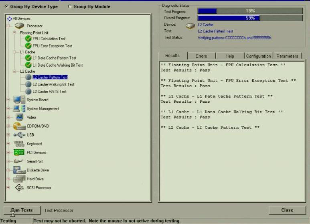Collapse the Floating Point Unit node
Screen dimensions: 310x224
(14, 33)
